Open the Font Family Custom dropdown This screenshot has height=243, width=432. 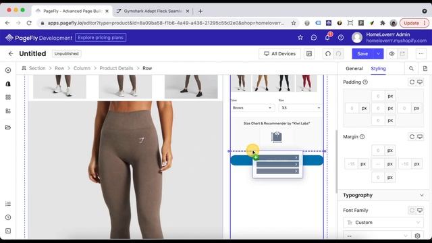pyautogui.click(x=383, y=223)
